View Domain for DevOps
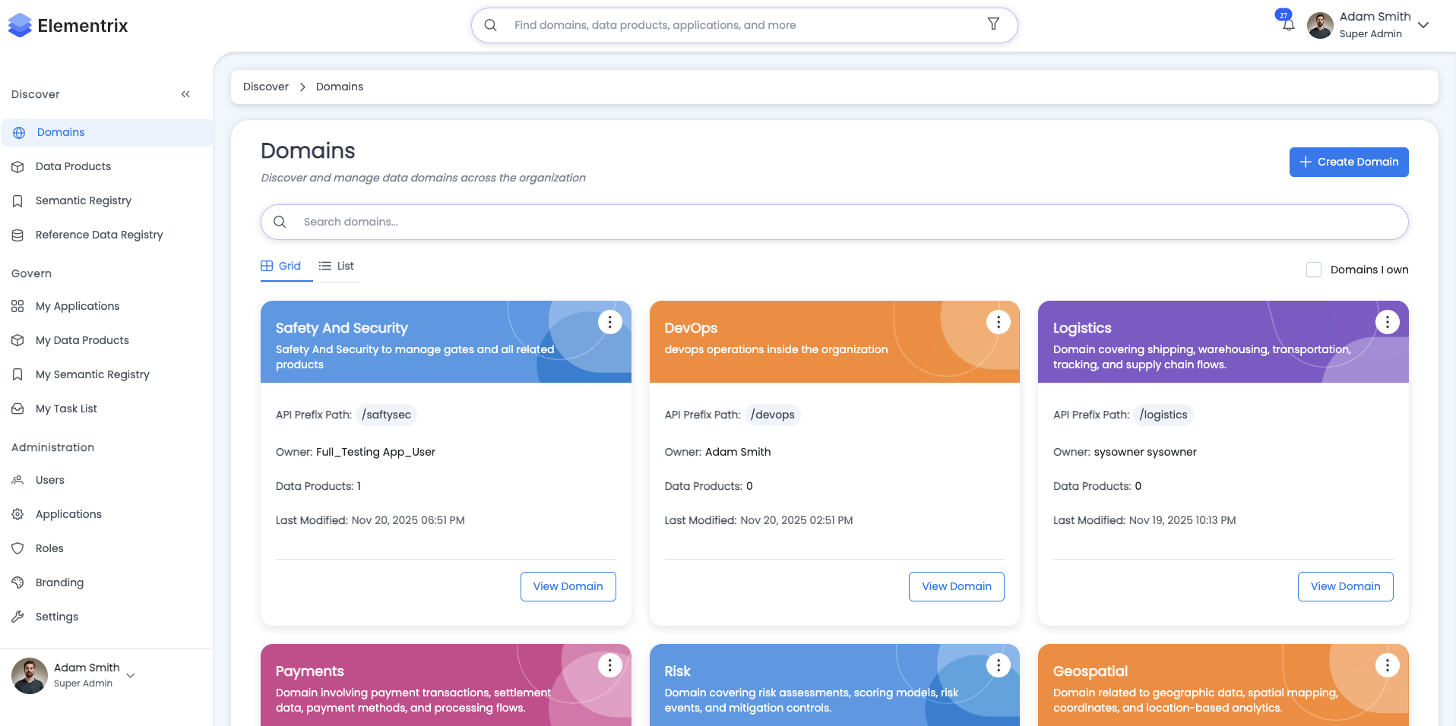Viewport: 1456px width, 726px height. [x=957, y=586]
